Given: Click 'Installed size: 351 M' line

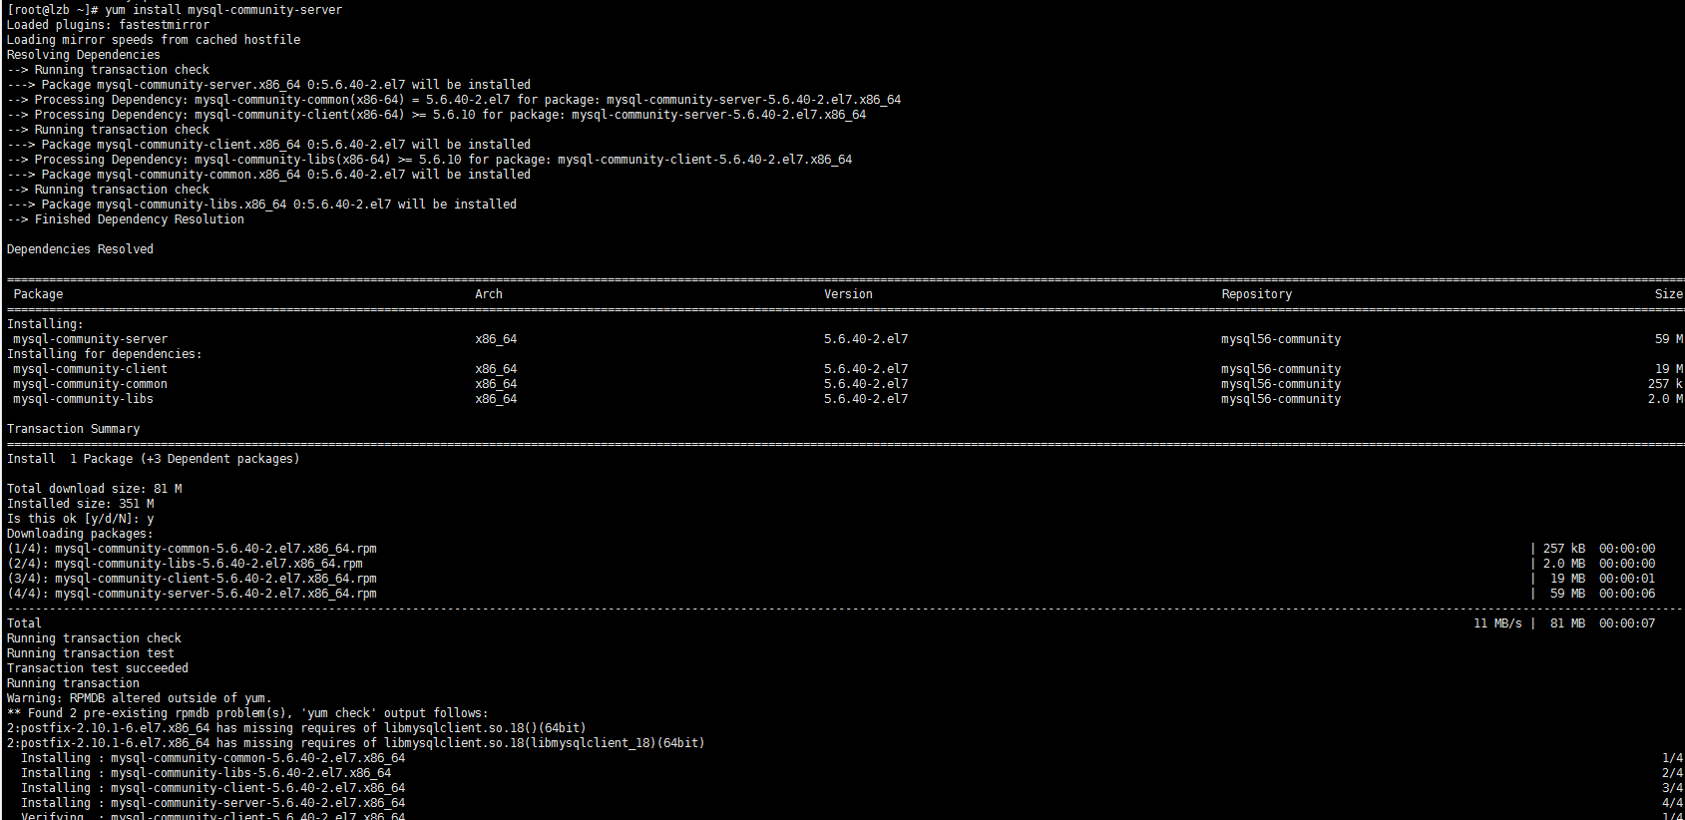Looking at the screenshot, I should [81, 504].
